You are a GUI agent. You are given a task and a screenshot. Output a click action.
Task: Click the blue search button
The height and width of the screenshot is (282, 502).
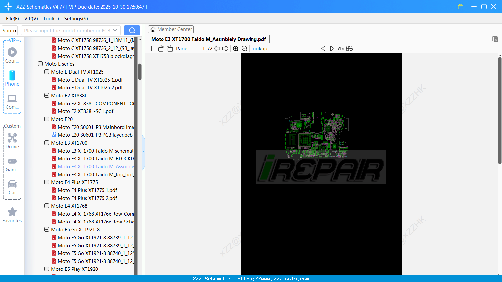tap(132, 30)
